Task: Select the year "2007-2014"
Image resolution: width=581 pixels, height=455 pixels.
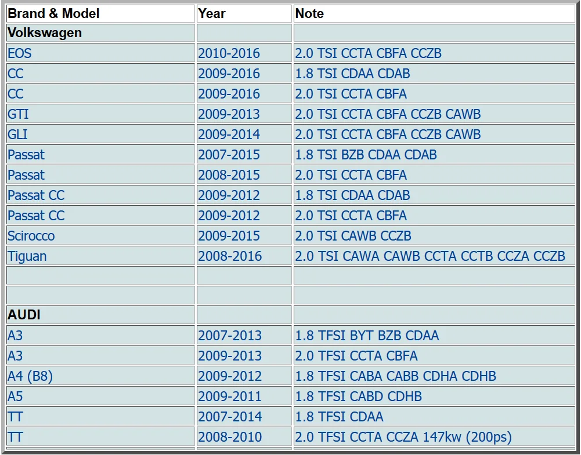Action: [230, 417]
